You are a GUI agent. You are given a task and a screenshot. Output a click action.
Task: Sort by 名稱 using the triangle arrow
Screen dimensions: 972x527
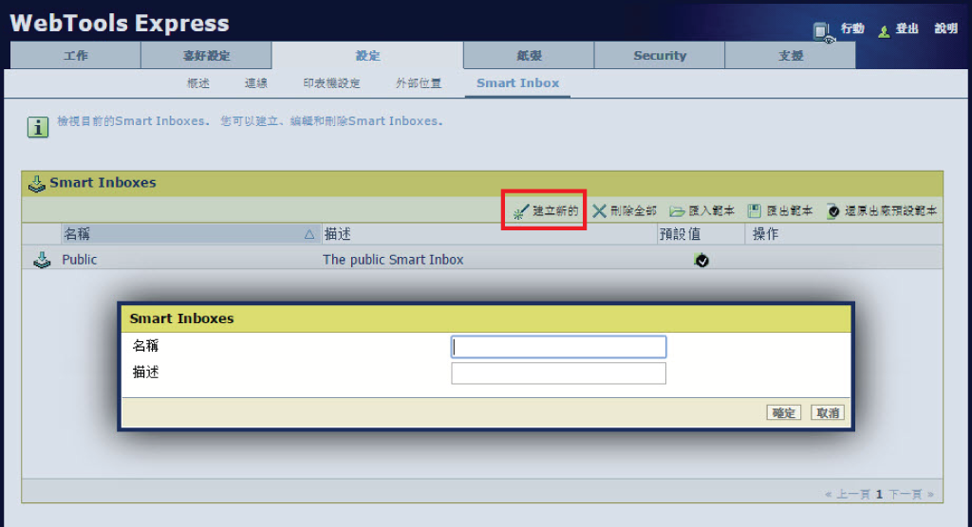coord(309,234)
